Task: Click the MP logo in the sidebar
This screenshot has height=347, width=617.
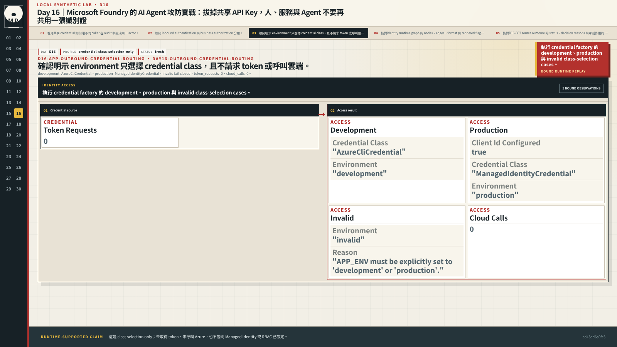Action: [13, 16]
